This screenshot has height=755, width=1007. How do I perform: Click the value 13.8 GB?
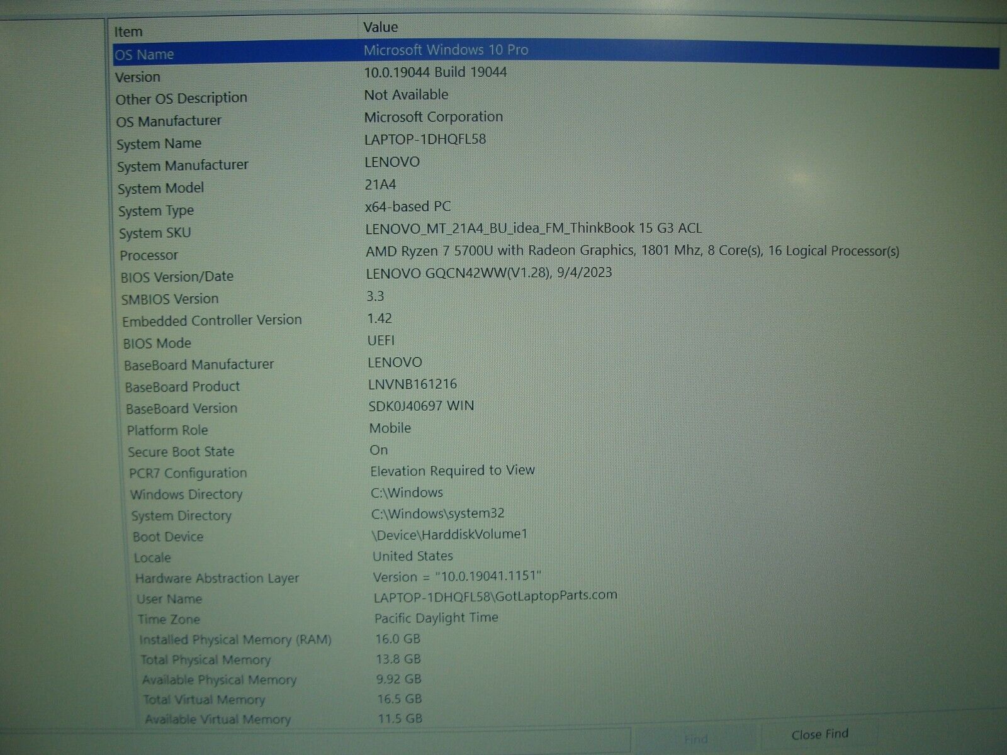(x=399, y=659)
